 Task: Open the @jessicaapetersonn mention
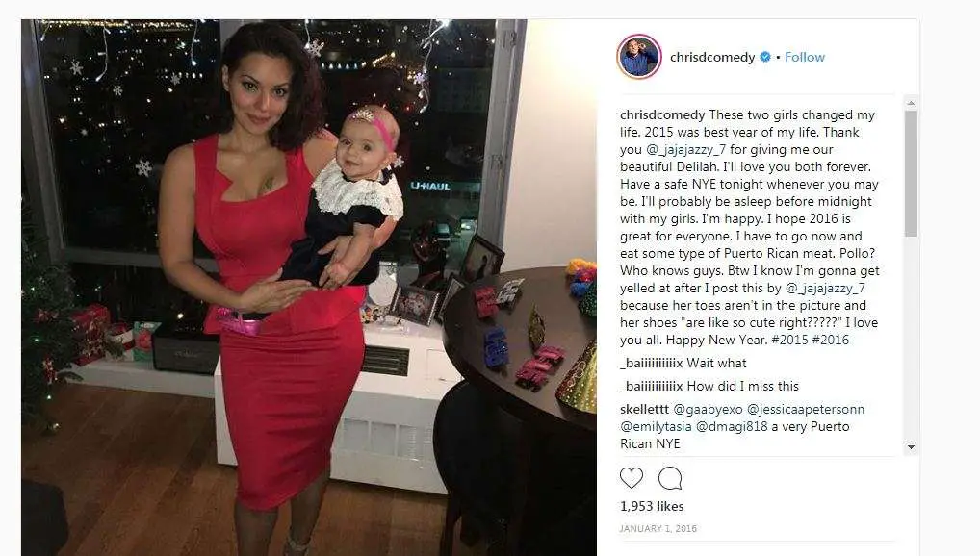806,409
